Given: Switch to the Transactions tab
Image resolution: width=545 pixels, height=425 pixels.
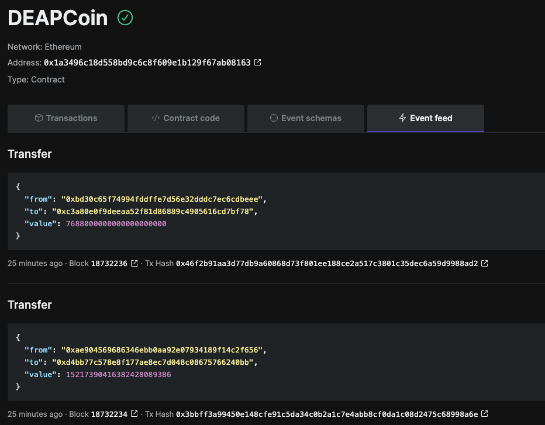Looking at the screenshot, I should 66,118.
